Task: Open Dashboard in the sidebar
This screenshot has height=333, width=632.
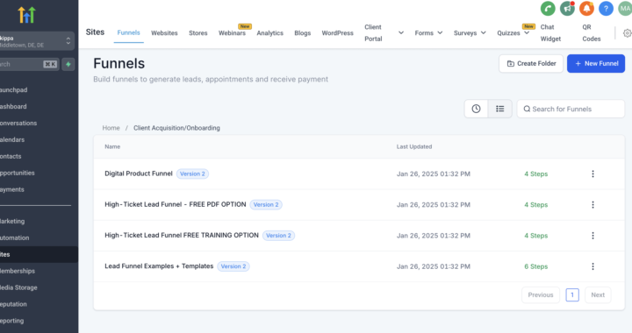Action: (x=14, y=107)
